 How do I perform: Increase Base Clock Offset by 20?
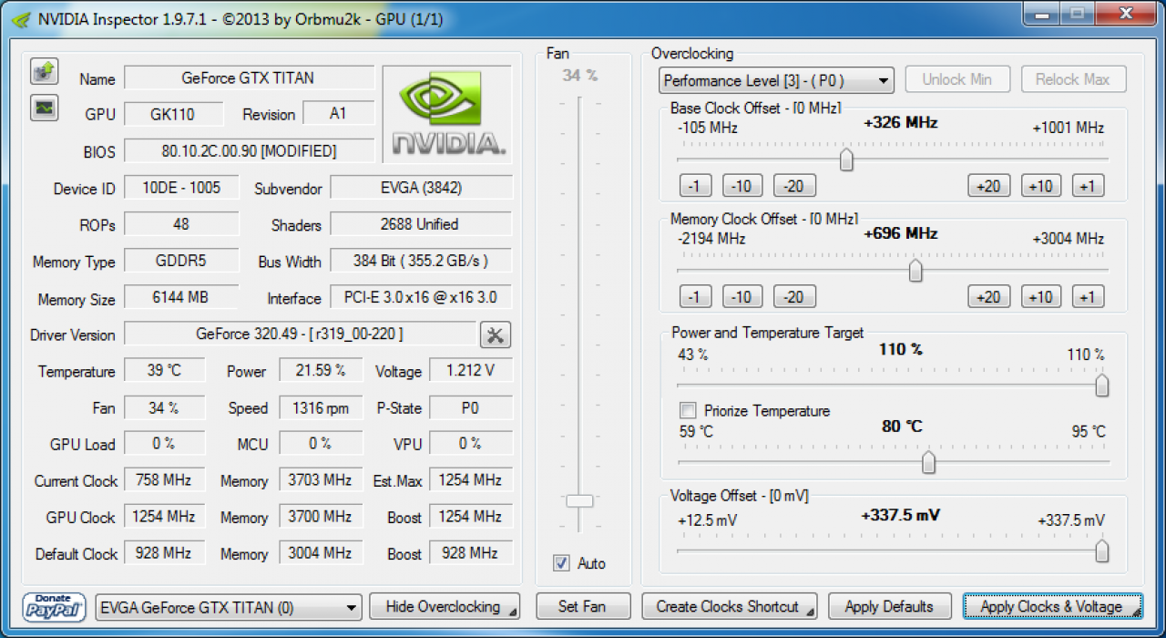click(x=988, y=186)
